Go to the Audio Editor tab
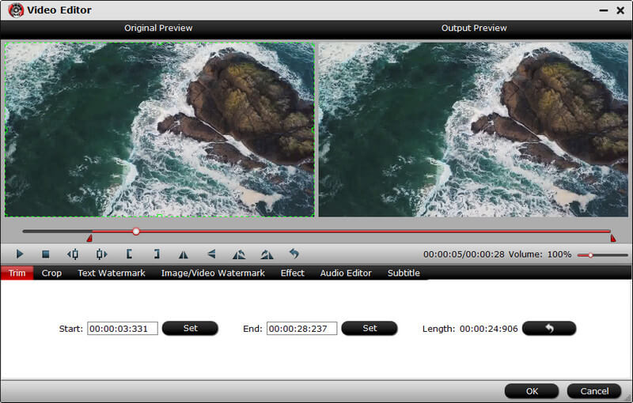Screen dimensions: 633x403 coord(346,273)
